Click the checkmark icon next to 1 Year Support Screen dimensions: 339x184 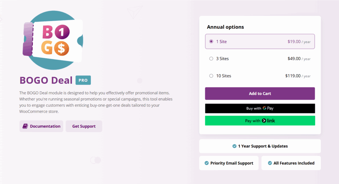(x=234, y=146)
